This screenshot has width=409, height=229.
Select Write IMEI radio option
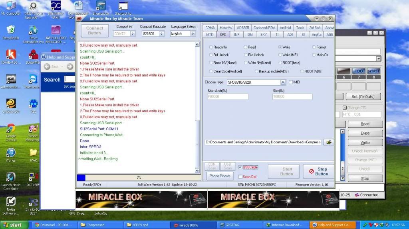pos(280,55)
